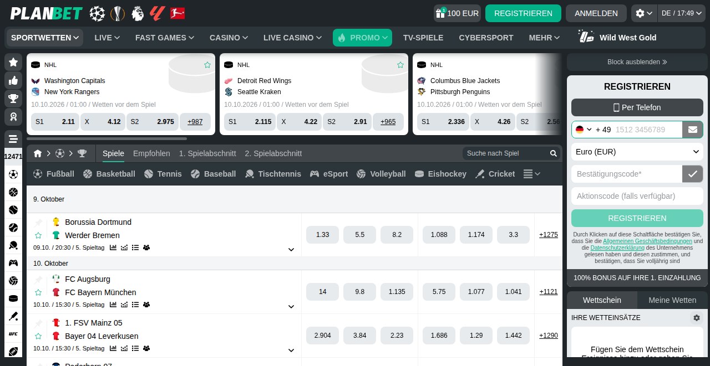This screenshot has width=710, height=366.
Task: Open trophy icon in left sidebar
Action: tap(13, 99)
